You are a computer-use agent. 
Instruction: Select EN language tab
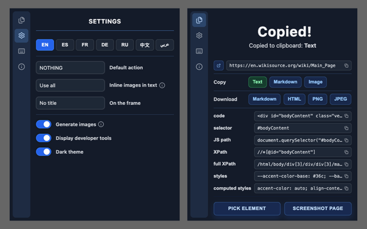click(x=45, y=45)
